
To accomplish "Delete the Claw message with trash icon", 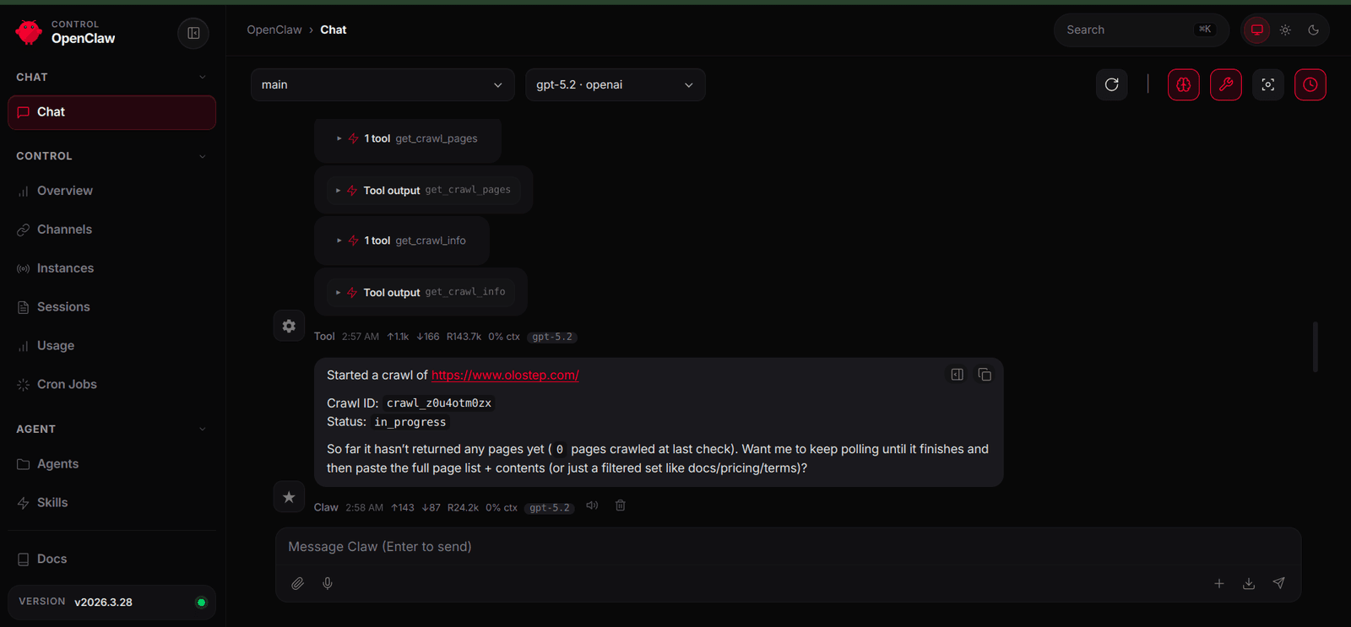I will tap(621, 505).
